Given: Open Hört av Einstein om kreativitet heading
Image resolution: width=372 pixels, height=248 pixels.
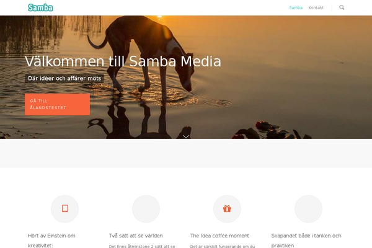Looking at the screenshot, I should coord(51,241).
